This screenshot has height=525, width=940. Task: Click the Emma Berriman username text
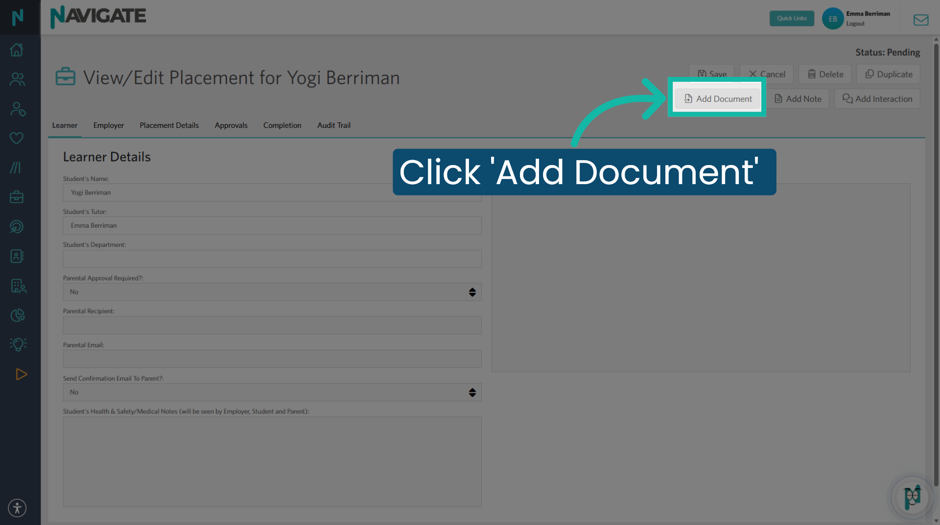pyautogui.click(x=868, y=14)
